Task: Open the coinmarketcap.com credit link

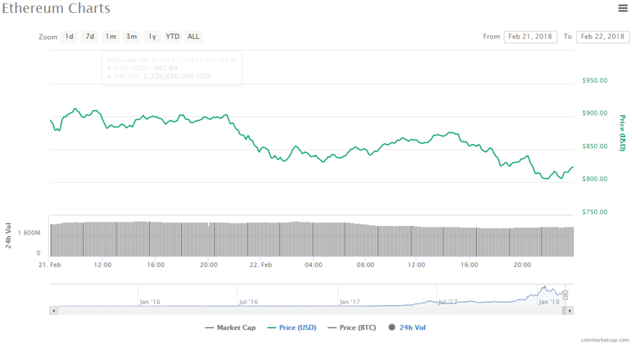Action: [x=604, y=340]
